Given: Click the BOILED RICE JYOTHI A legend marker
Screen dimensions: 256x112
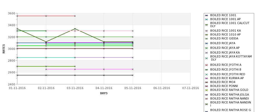Looking at the screenshot, I should tap(207, 65).
